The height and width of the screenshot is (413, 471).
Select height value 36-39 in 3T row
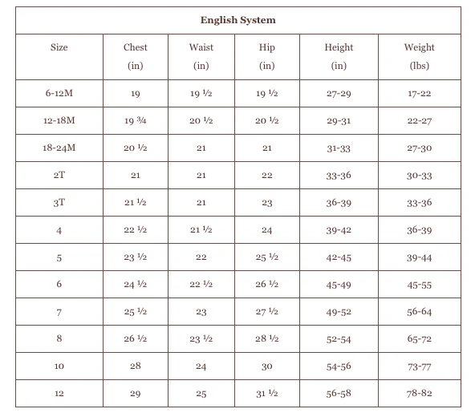tap(339, 203)
